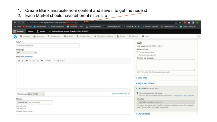
Task: Click the unlink icon in editor
Action: 30,61
